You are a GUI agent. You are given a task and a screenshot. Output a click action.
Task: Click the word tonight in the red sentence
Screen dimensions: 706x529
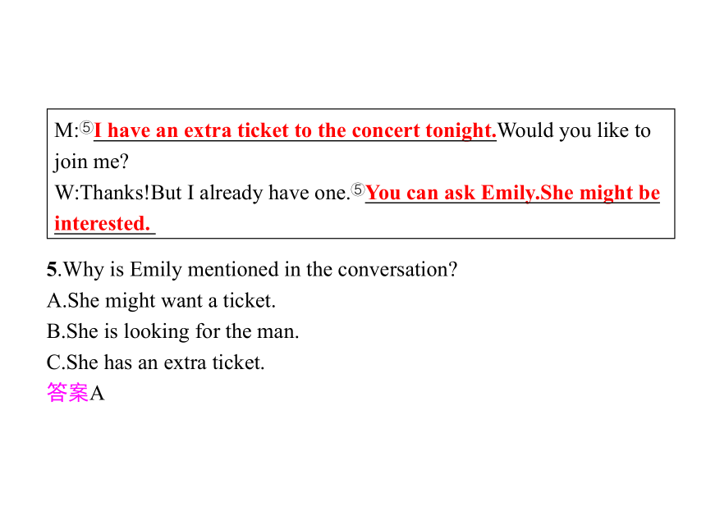(x=461, y=130)
